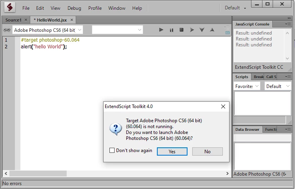Open the JavaScript Console panel flyout menu

click(288, 24)
